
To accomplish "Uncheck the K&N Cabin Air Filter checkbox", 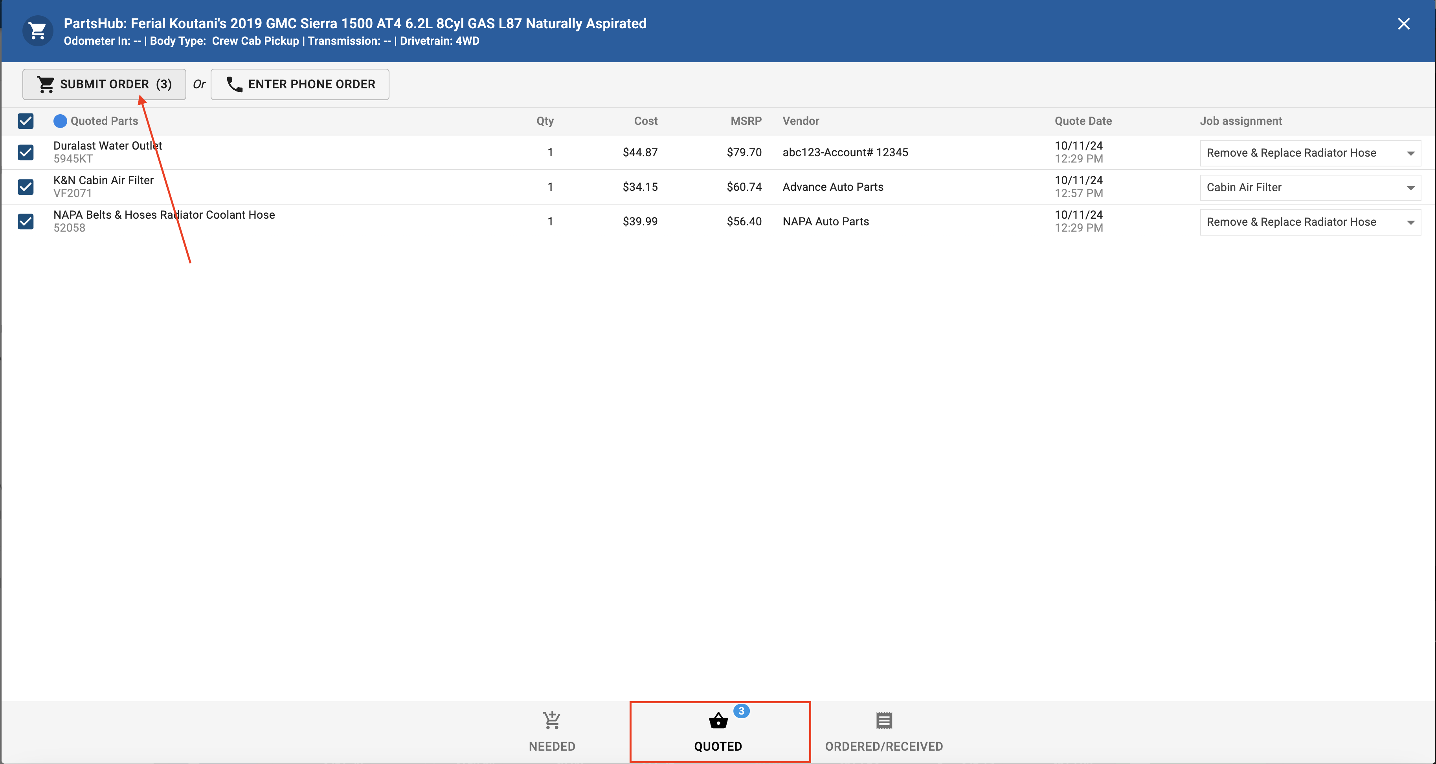I will click(26, 186).
